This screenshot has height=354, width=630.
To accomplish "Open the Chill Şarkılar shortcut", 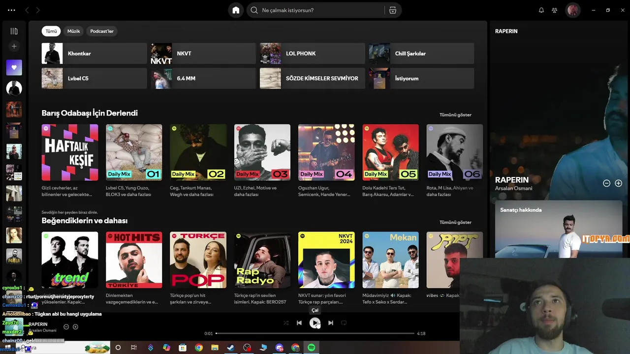I will [x=422, y=54].
